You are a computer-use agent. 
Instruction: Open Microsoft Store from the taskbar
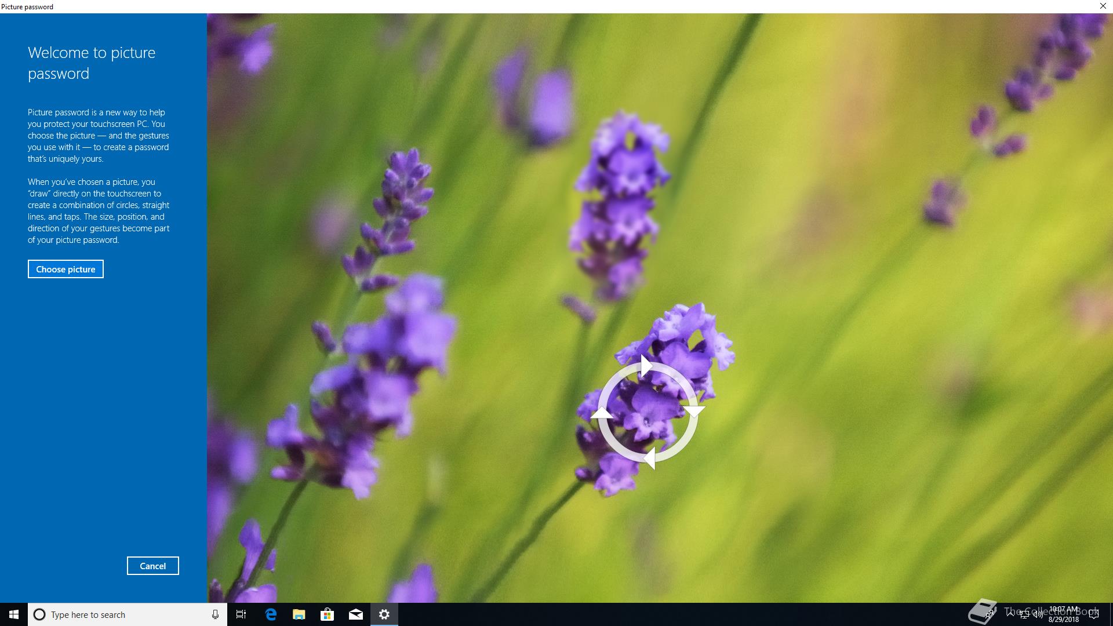pos(327,614)
